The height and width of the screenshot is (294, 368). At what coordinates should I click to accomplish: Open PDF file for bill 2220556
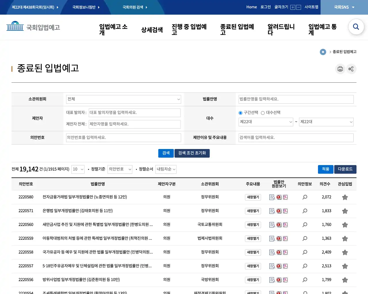(285, 280)
